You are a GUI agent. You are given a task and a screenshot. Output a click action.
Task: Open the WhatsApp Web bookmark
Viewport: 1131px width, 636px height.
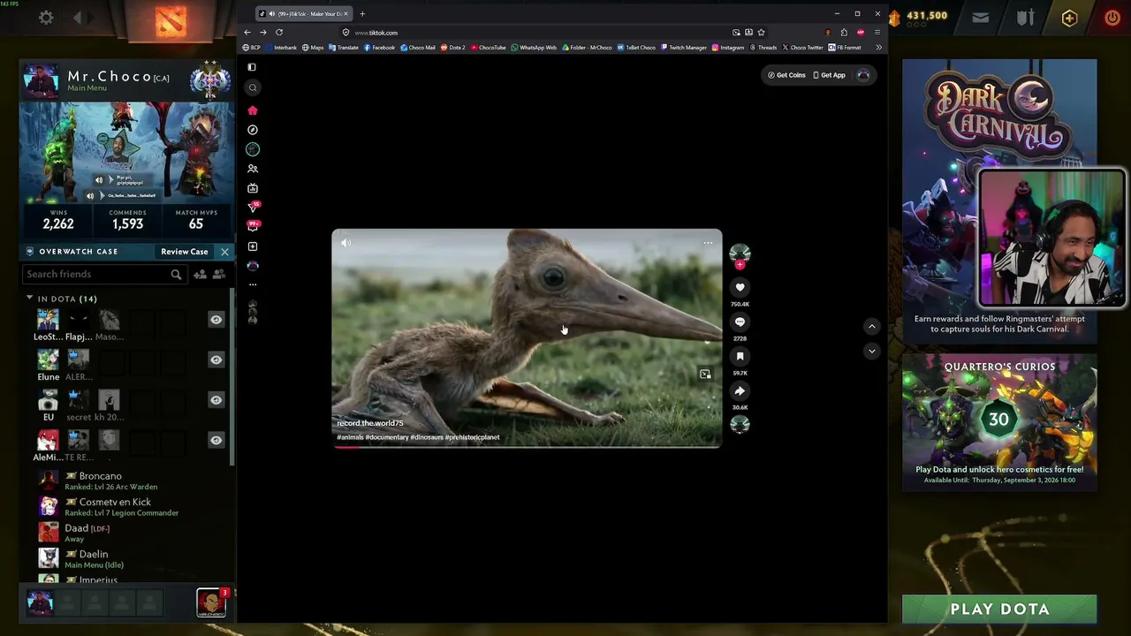[534, 48]
